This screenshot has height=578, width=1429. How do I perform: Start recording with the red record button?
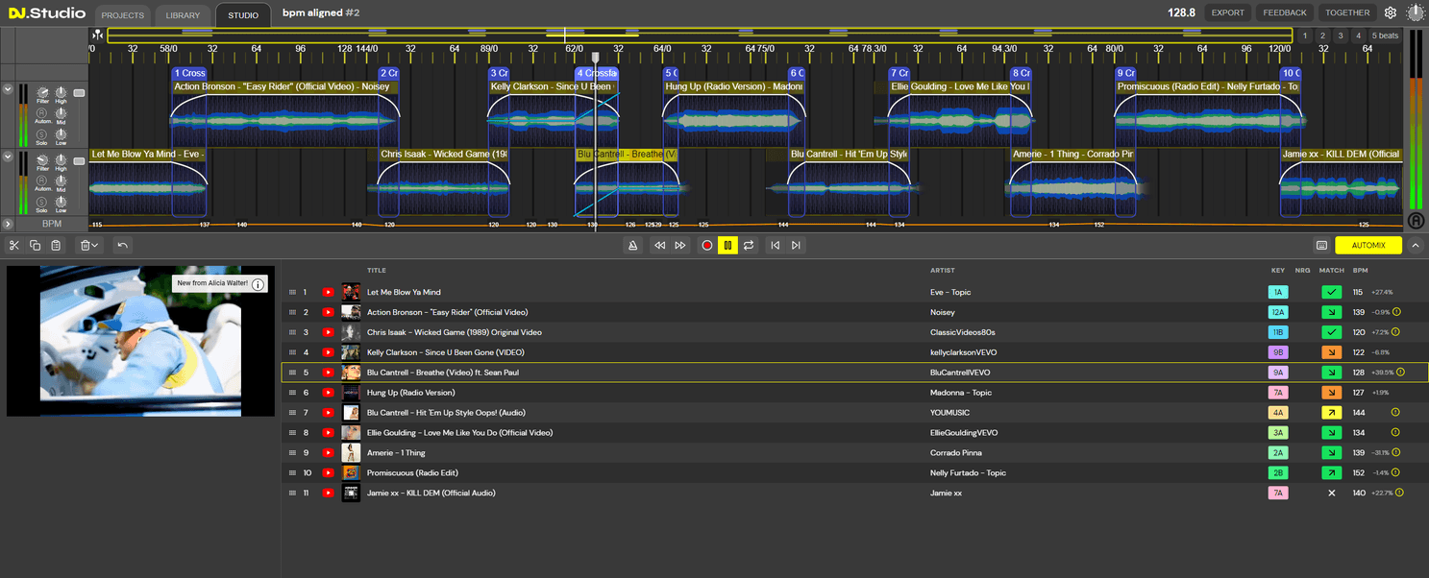(707, 246)
